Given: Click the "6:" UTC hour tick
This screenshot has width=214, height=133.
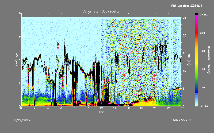Looking at the screenshot, I should tap(62, 108).
